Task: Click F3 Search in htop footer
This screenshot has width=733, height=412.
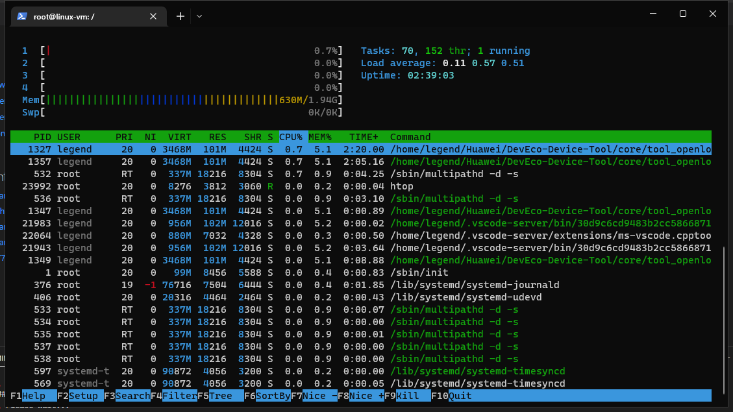Action: (x=127, y=396)
